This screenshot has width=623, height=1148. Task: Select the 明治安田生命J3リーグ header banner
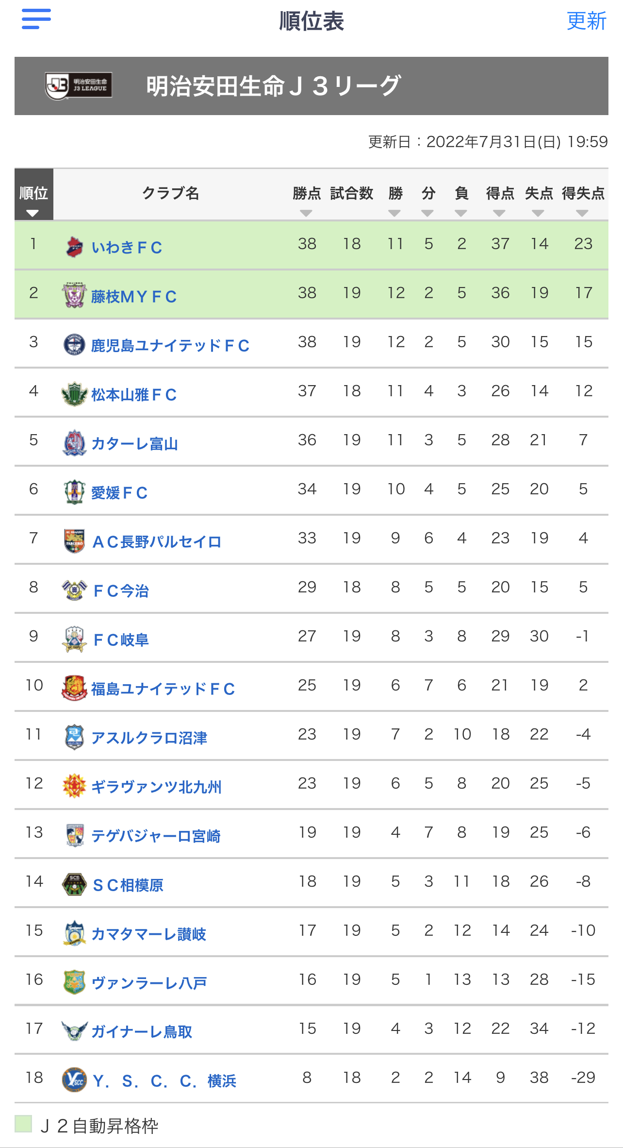pyautogui.click(x=311, y=86)
